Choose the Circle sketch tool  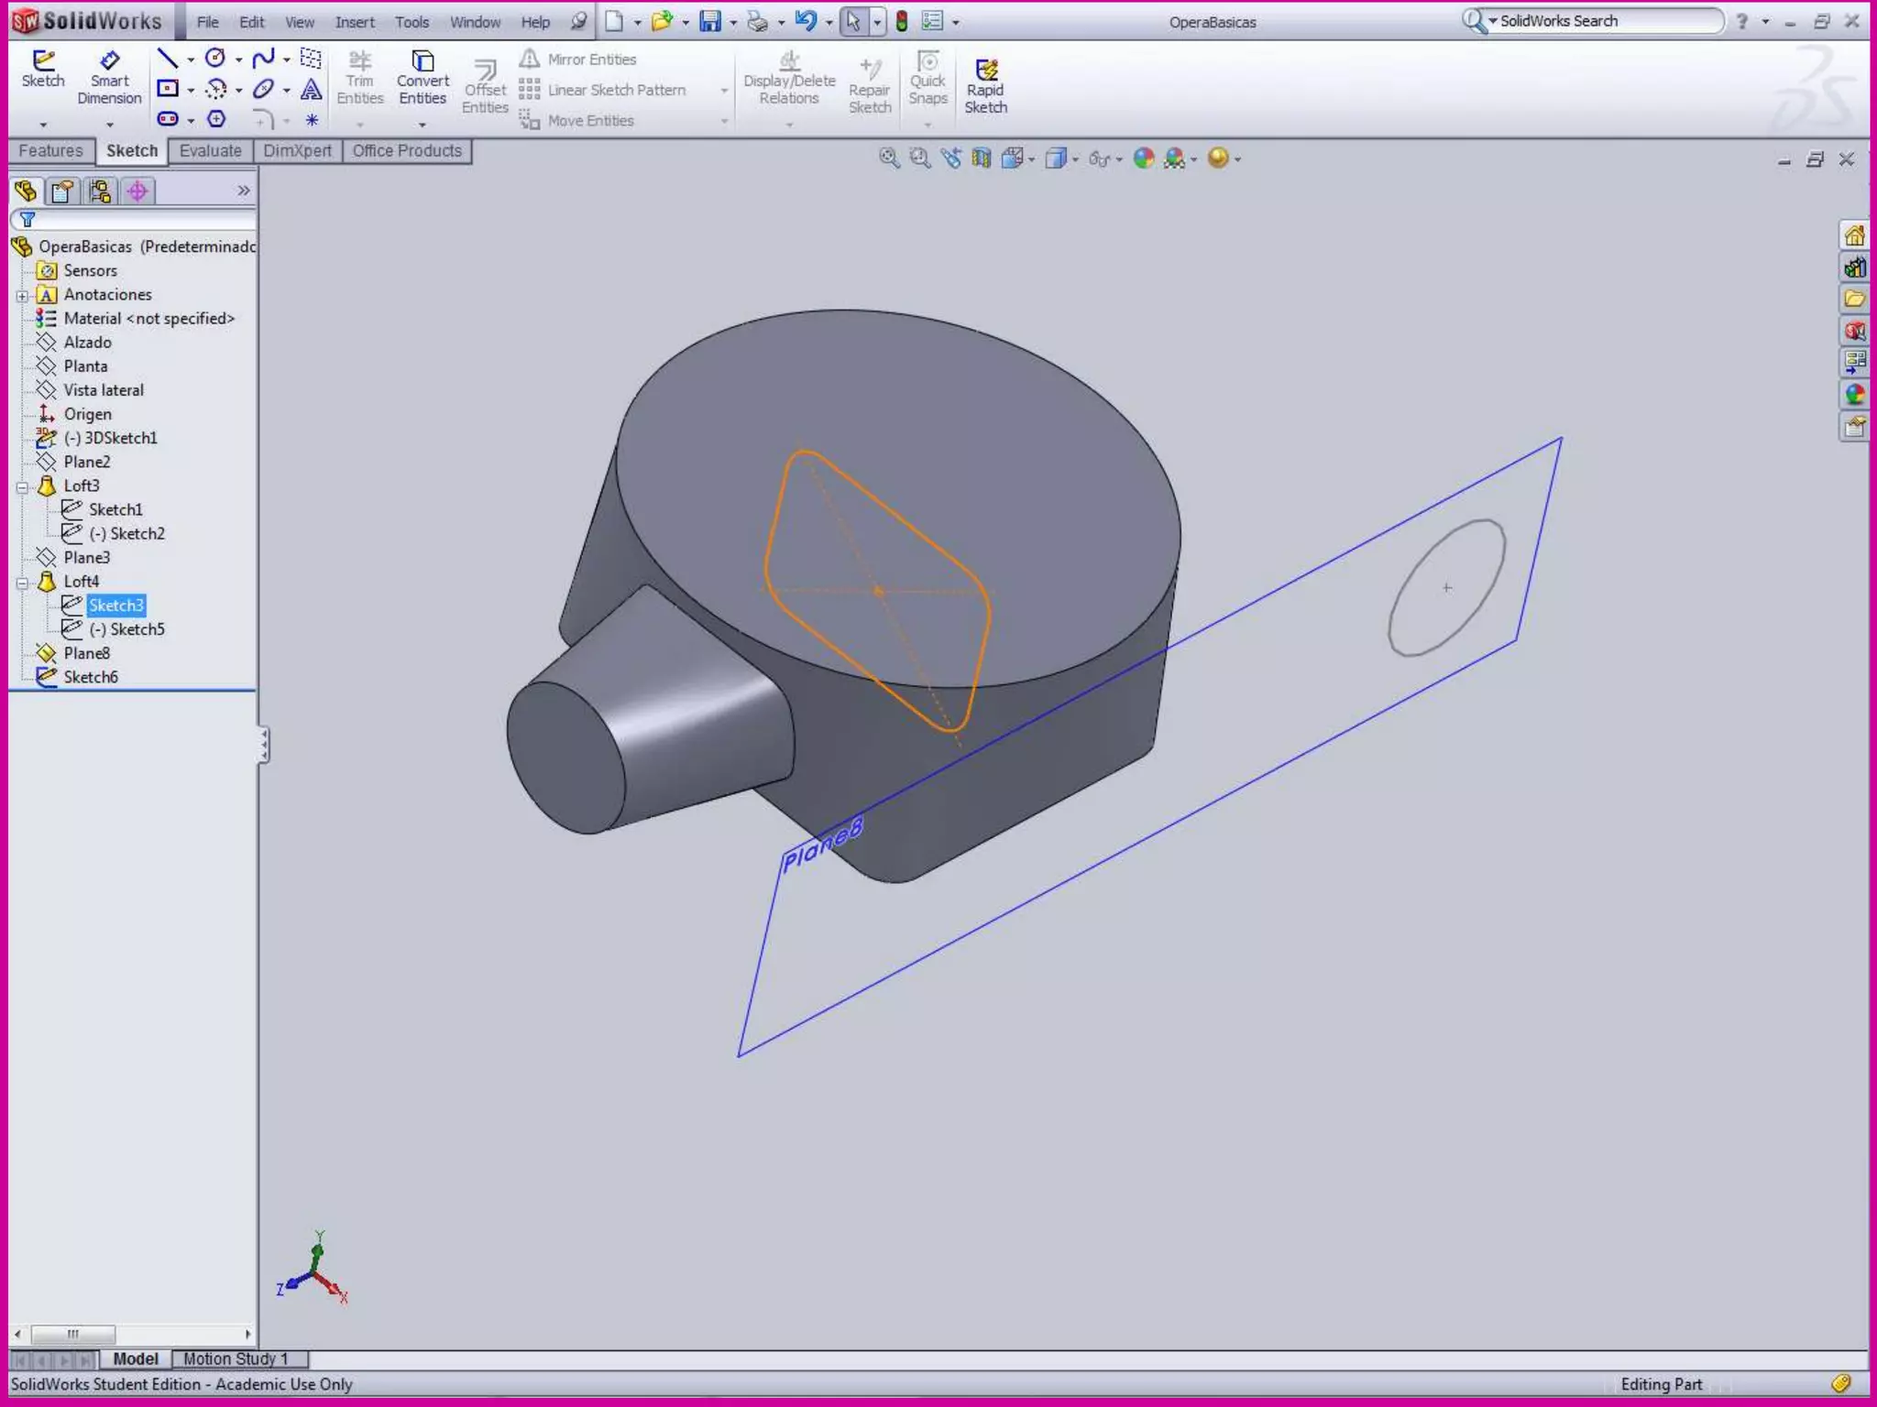(215, 60)
